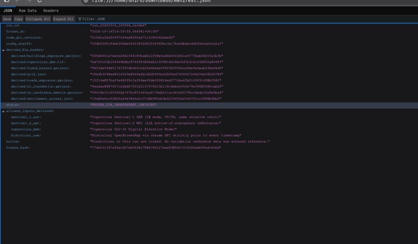
Task: Select the notice key
Action: pos(13,142)
